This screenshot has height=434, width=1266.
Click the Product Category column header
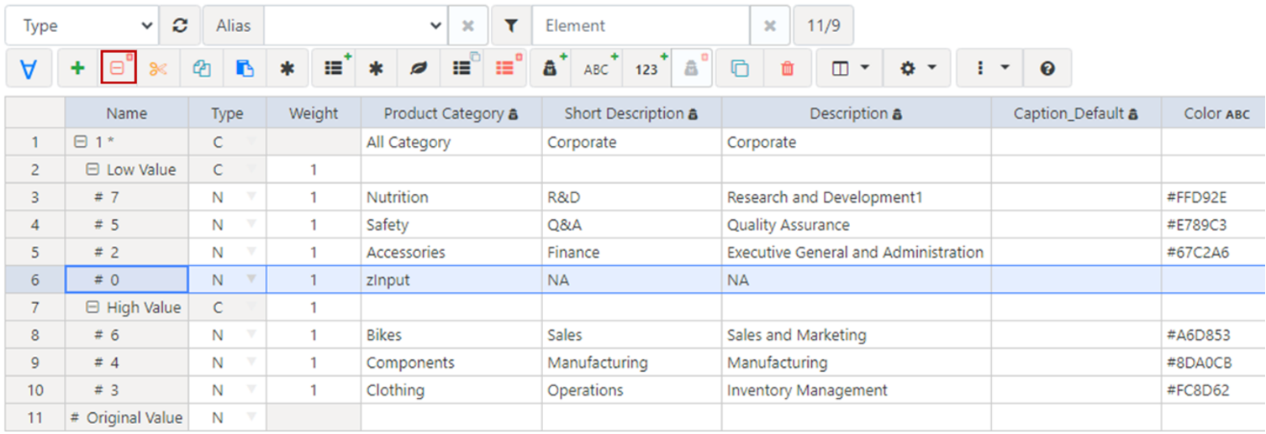click(451, 113)
